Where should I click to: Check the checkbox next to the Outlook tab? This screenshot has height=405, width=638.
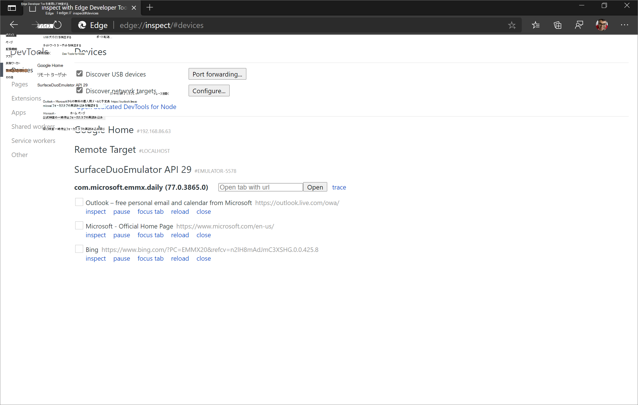click(x=79, y=202)
